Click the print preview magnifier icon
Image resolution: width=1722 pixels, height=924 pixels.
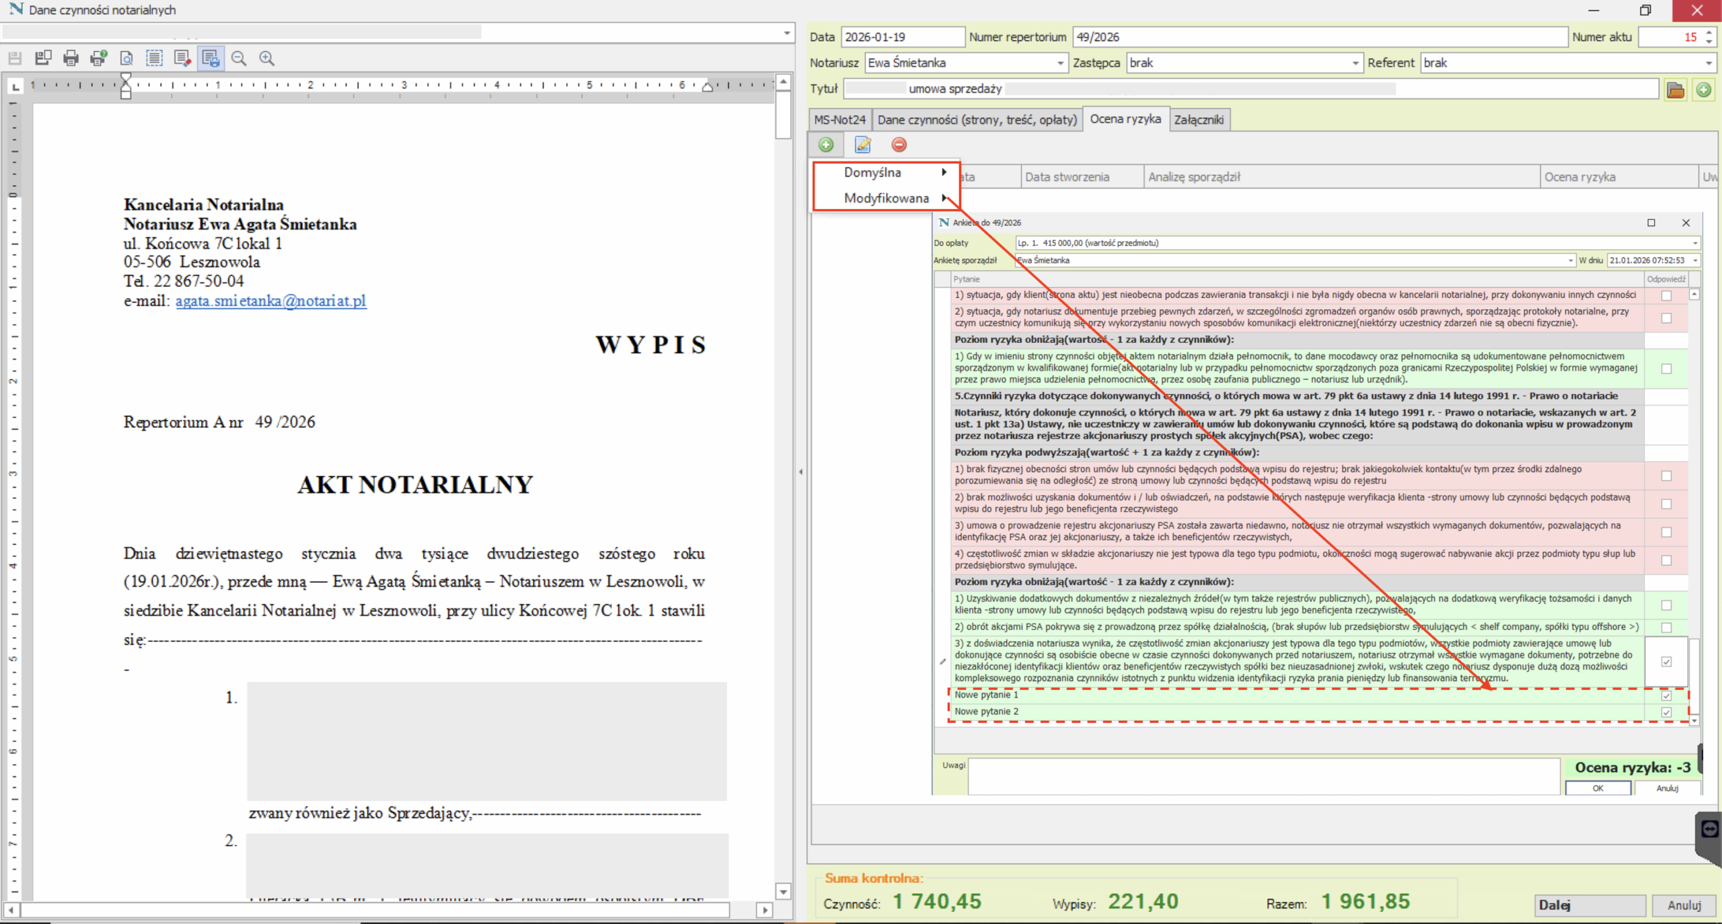[x=126, y=59]
